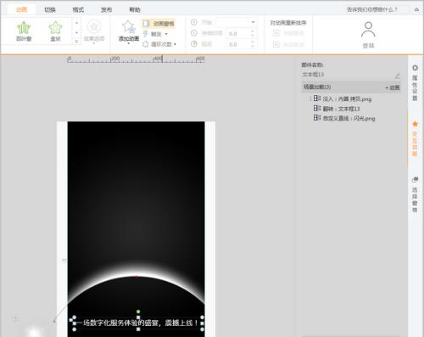Click the 添加动画 star button

pyautogui.click(x=129, y=31)
